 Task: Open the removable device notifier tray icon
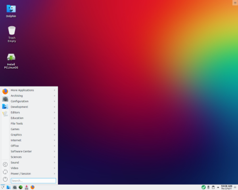coord(208,187)
